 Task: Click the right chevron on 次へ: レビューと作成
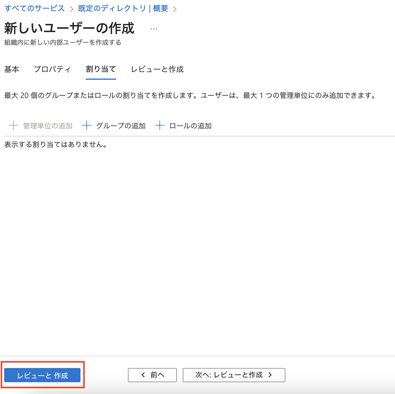[x=270, y=375]
